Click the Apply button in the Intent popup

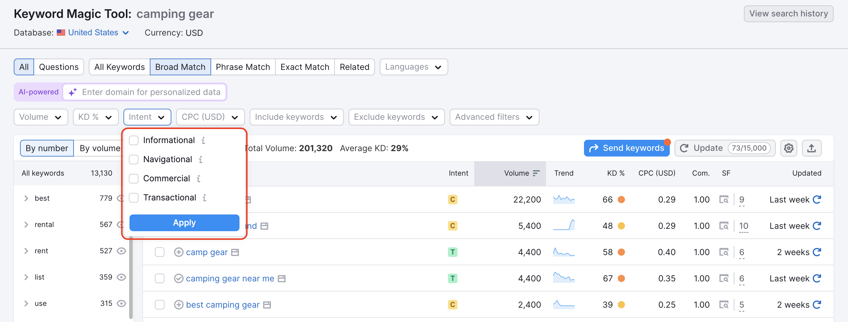click(184, 223)
